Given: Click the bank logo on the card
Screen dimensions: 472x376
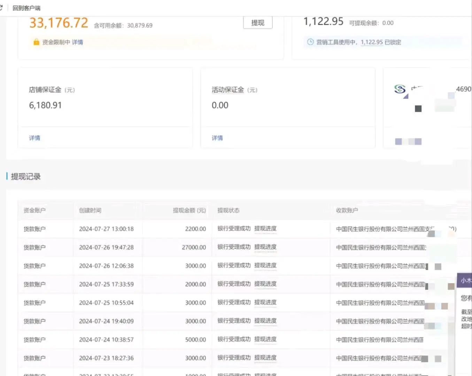Looking at the screenshot, I should point(400,89).
